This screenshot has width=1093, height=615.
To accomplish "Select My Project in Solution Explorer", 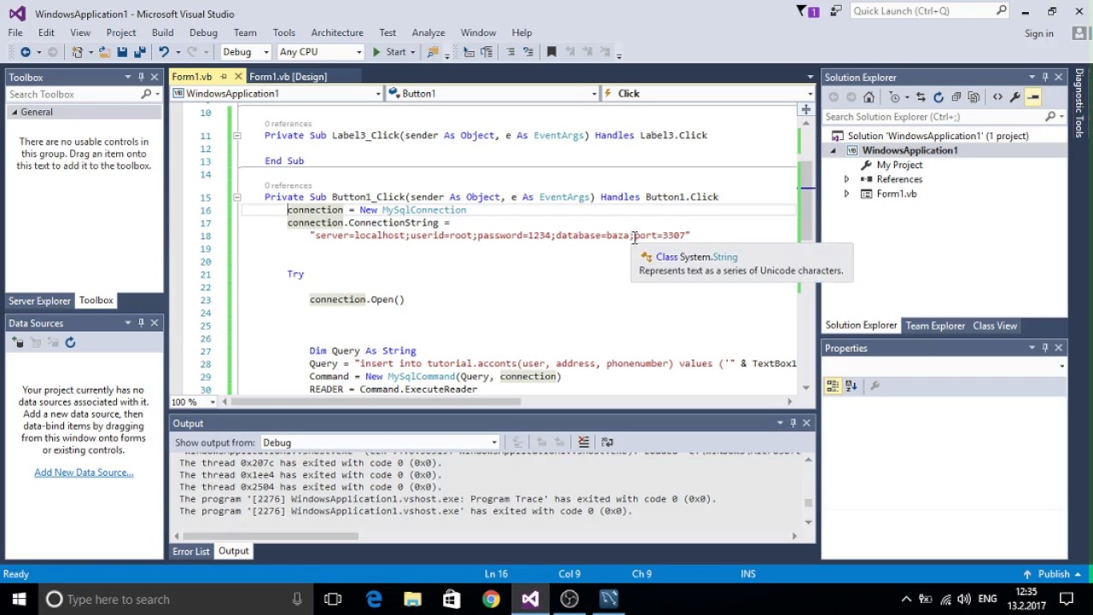I will click(899, 165).
